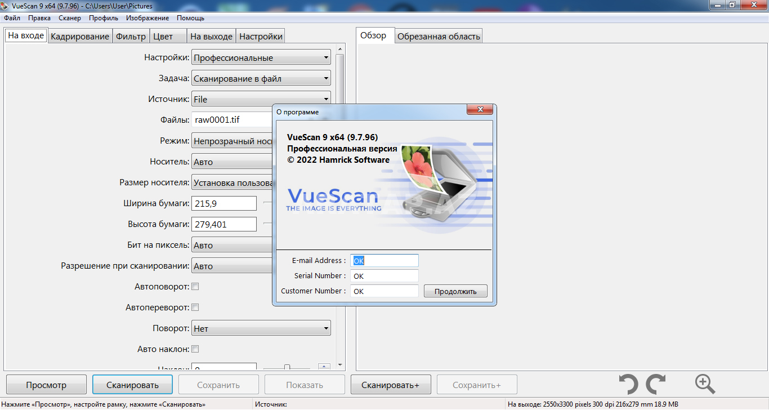Image resolution: width=769 pixels, height=410 pixels.
Task: Open the Цвет tab
Action: point(168,36)
